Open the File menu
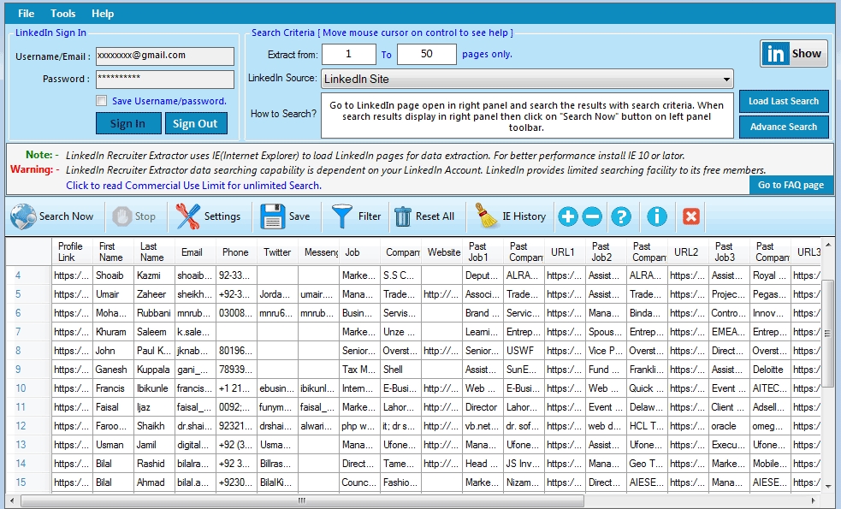 click(x=27, y=14)
